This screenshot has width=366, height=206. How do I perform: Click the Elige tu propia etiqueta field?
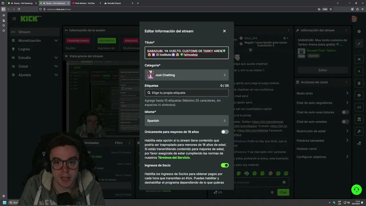click(x=187, y=93)
